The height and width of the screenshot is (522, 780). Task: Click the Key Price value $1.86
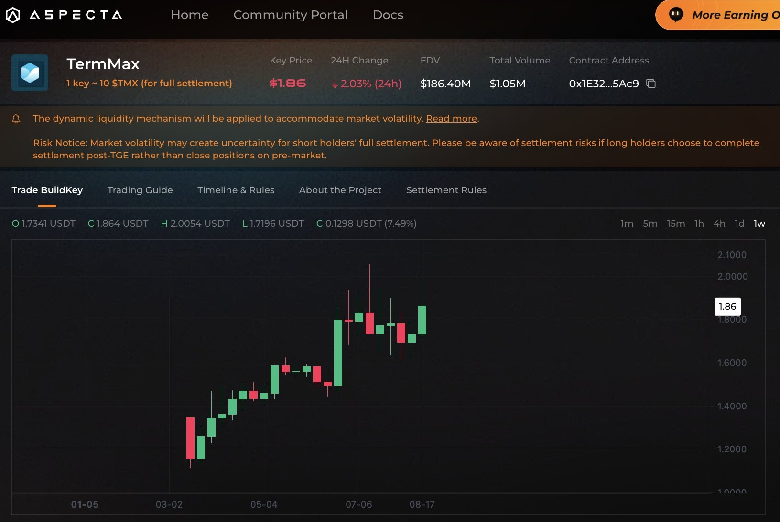[x=288, y=83]
